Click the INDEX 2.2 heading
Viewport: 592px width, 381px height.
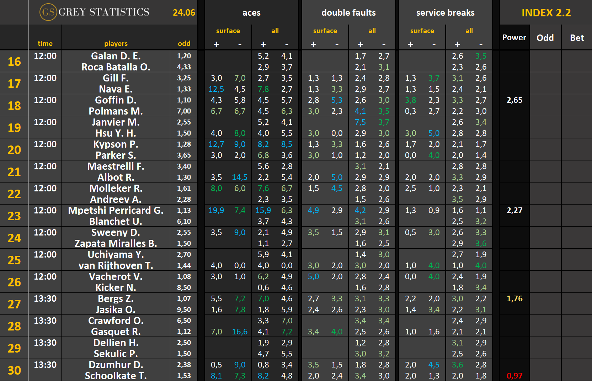coord(546,13)
